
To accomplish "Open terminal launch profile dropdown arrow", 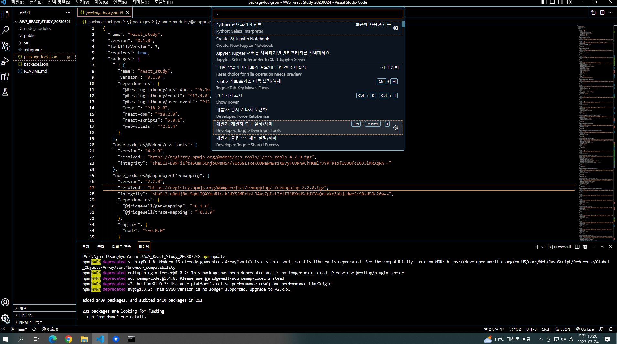I will point(543,247).
